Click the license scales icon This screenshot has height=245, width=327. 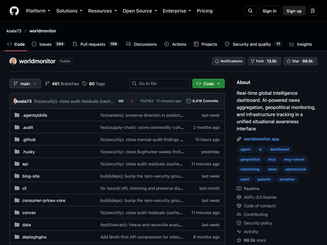click(239, 197)
